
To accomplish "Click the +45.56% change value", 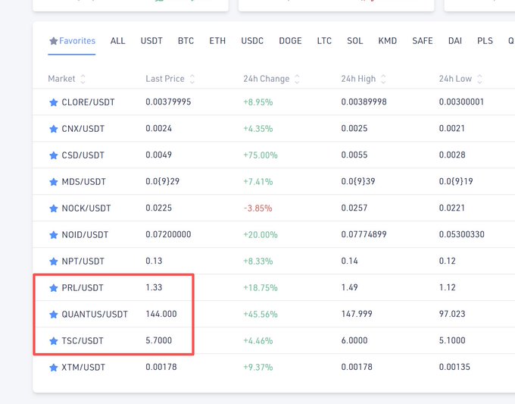I will [261, 315].
